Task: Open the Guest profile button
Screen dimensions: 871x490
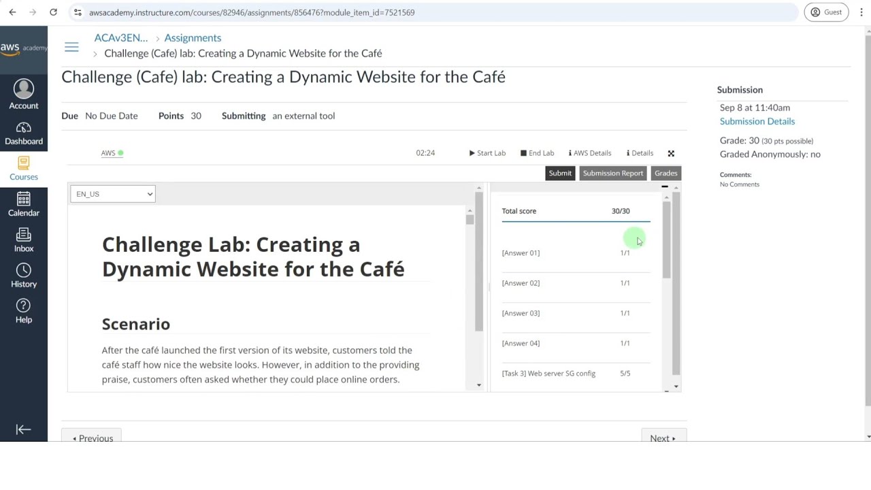Action: 826,12
